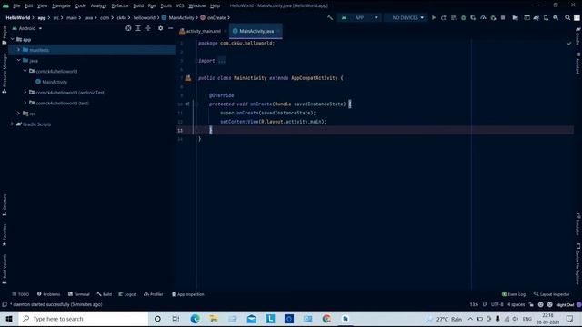This screenshot has height=327, width=582.
Task: Toggle tool window bars icon at bottom left
Action: [5, 304]
